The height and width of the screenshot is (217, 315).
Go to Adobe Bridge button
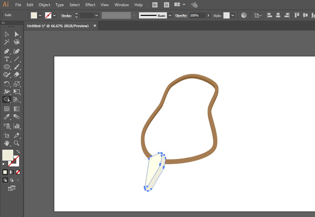(155, 5)
